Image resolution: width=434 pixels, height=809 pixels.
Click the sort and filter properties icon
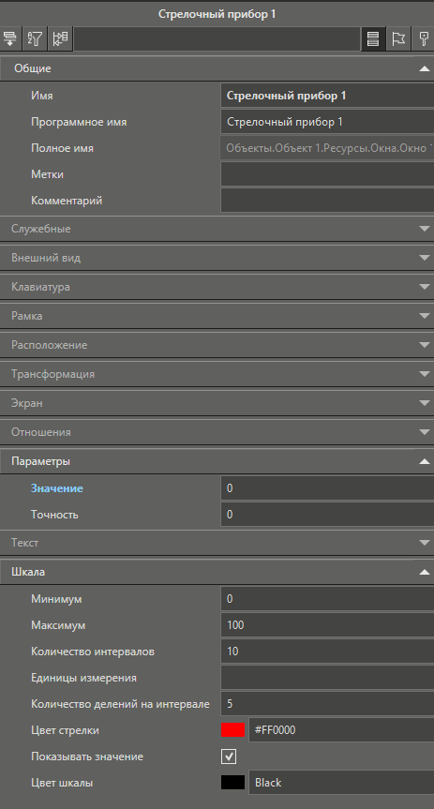click(x=36, y=38)
